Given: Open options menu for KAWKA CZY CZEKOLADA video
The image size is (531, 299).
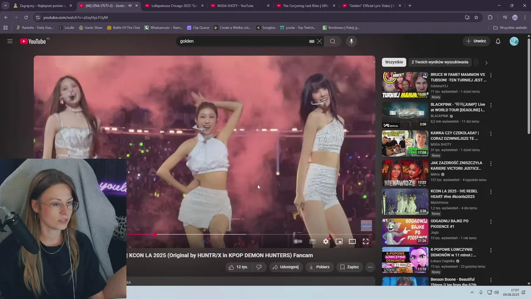Looking at the screenshot, I should click(491, 134).
